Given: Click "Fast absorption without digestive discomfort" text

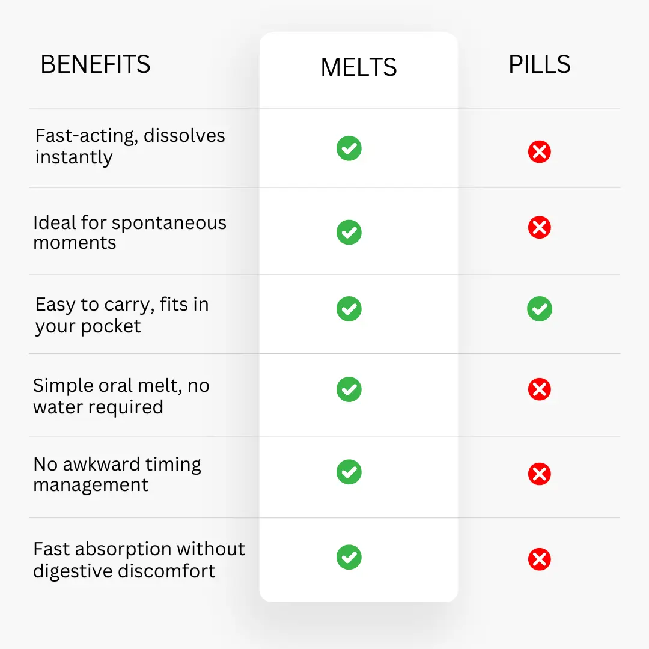Looking at the screenshot, I should click(139, 559).
